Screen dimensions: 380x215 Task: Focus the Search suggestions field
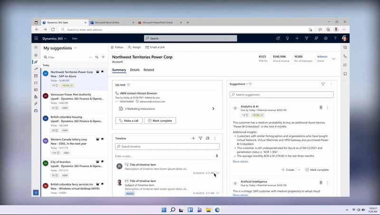point(282,94)
